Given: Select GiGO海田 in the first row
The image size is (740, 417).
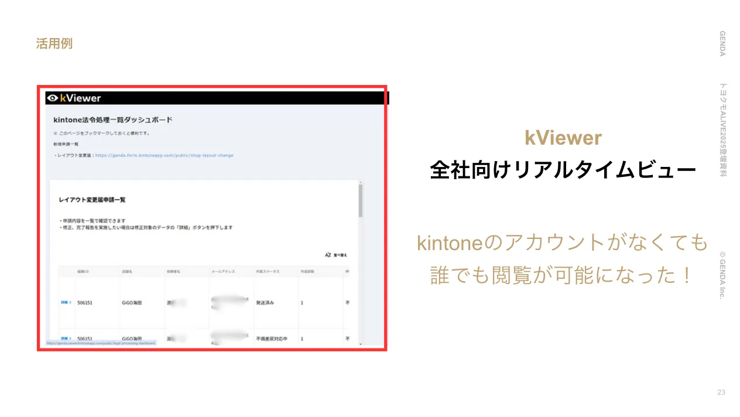Looking at the screenshot, I should (132, 303).
